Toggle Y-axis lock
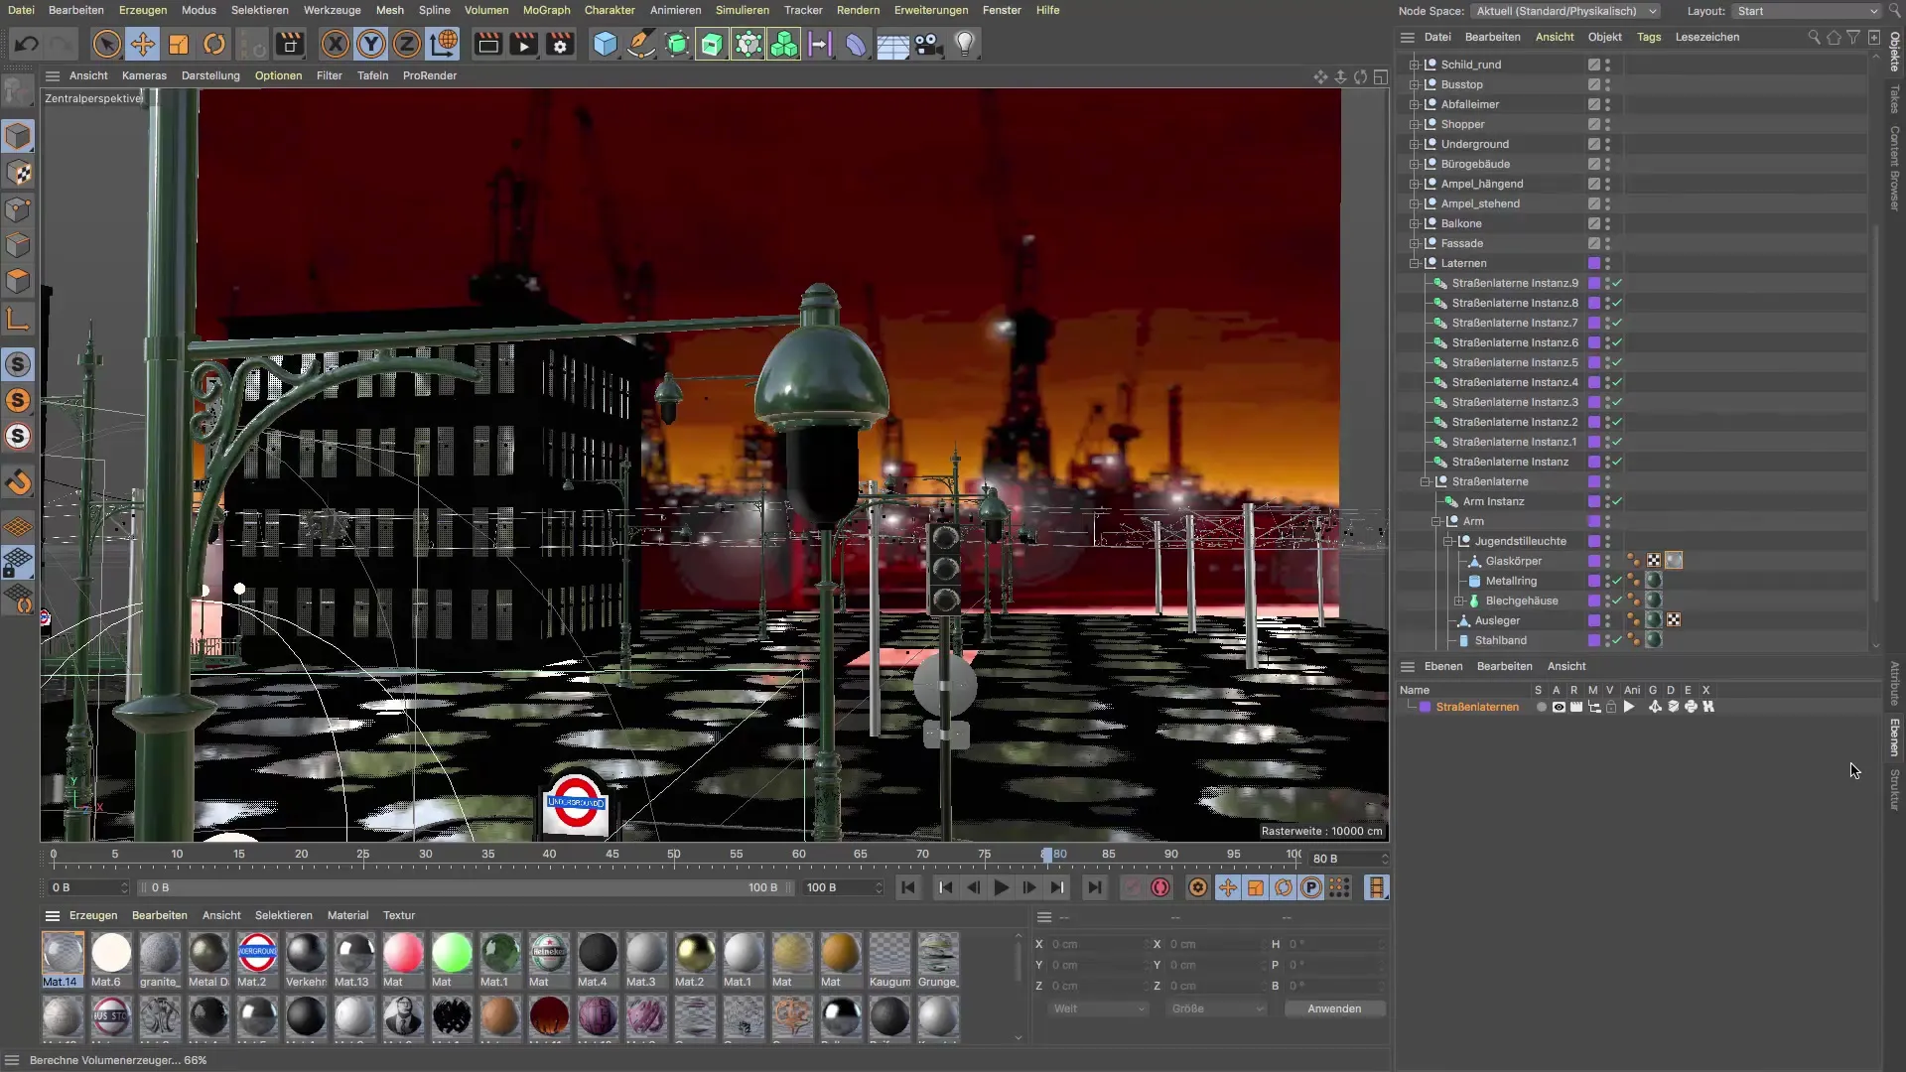 click(371, 44)
